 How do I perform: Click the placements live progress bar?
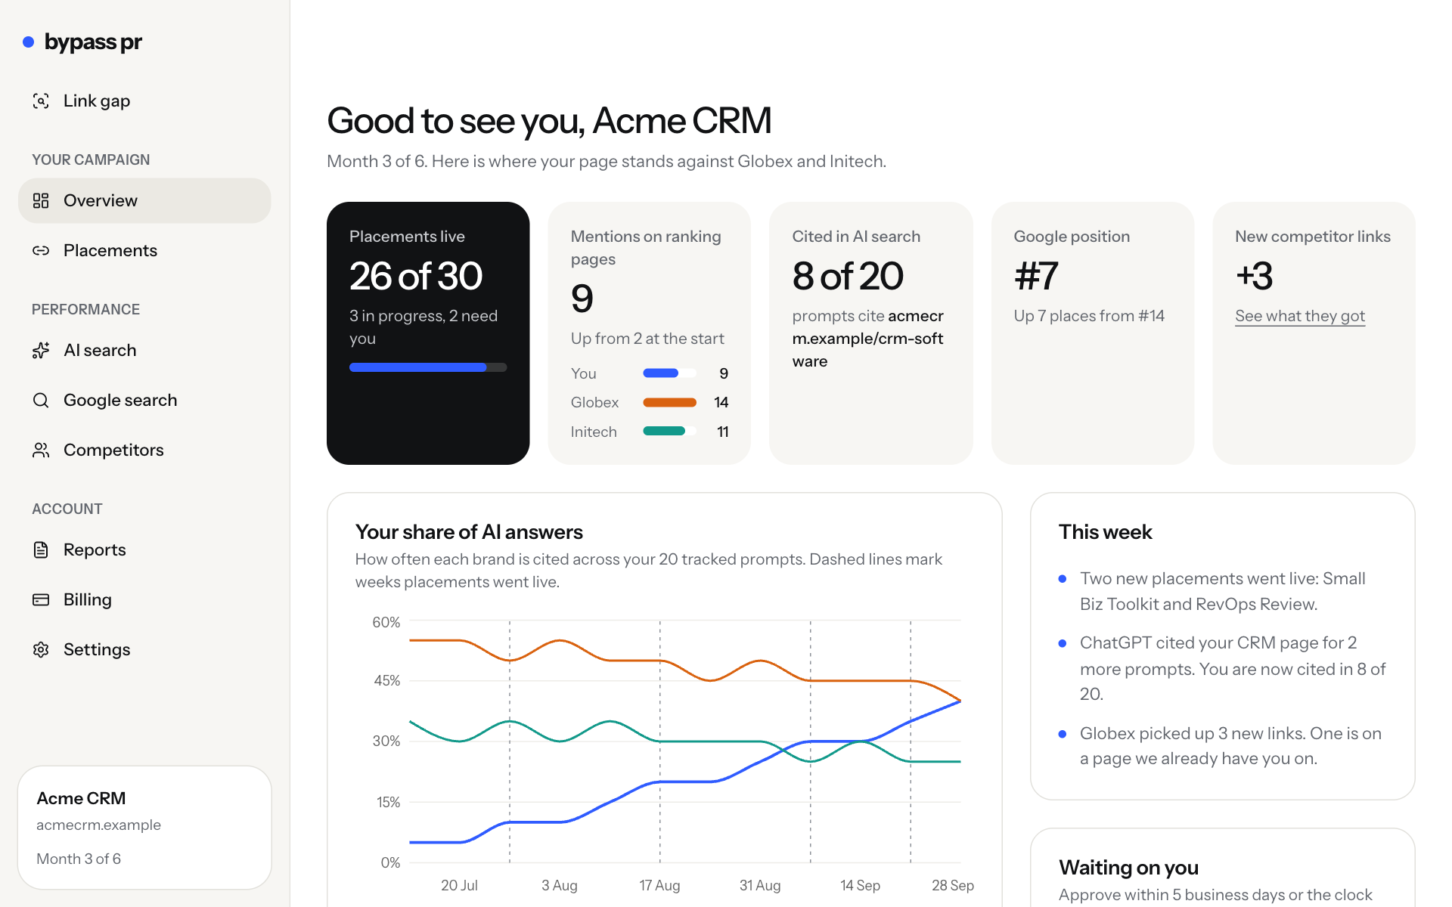pyautogui.click(x=428, y=367)
